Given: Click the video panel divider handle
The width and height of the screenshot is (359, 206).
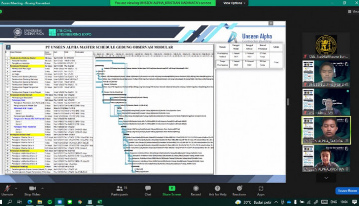Looking at the screenshot, I should (x=287, y=102).
